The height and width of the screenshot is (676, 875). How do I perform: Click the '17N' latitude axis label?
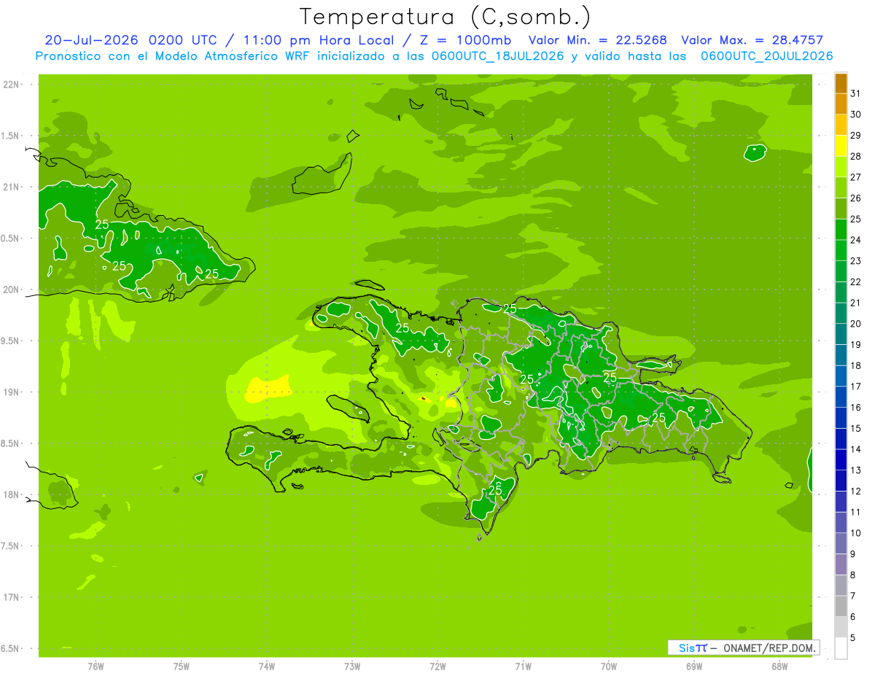12,597
